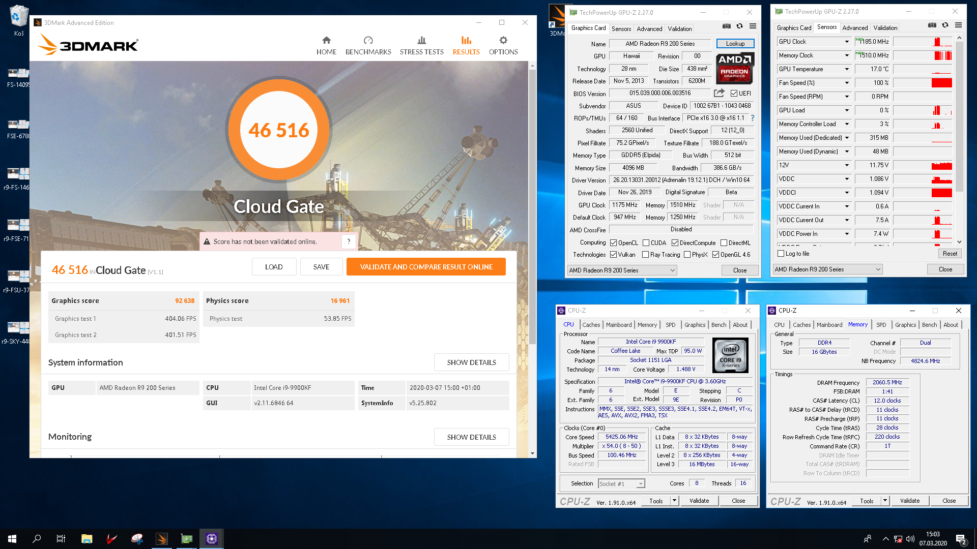Open Caches tab in left CPU-Z window

(591, 325)
